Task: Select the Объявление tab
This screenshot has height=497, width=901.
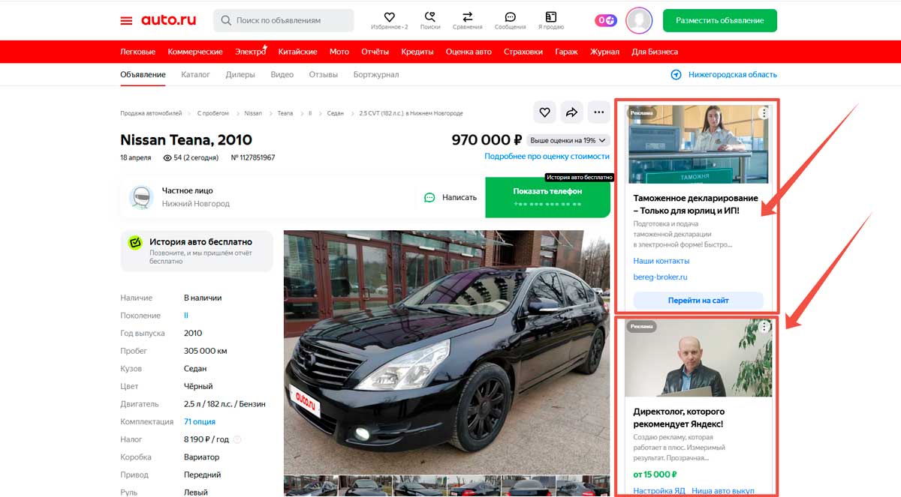Action: pos(143,75)
